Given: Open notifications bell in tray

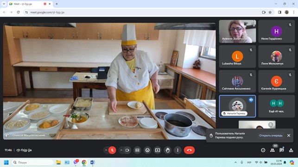Looking at the screenshot, I should point(285,162).
